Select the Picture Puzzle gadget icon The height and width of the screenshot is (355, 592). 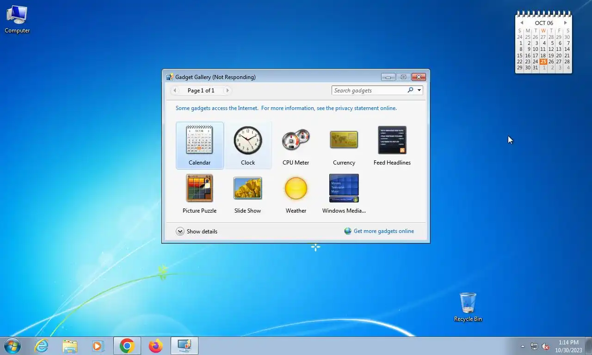click(x=199, y=188)
